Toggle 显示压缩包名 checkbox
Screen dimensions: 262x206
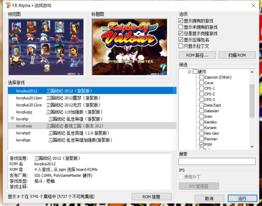[x=181, y=40]
